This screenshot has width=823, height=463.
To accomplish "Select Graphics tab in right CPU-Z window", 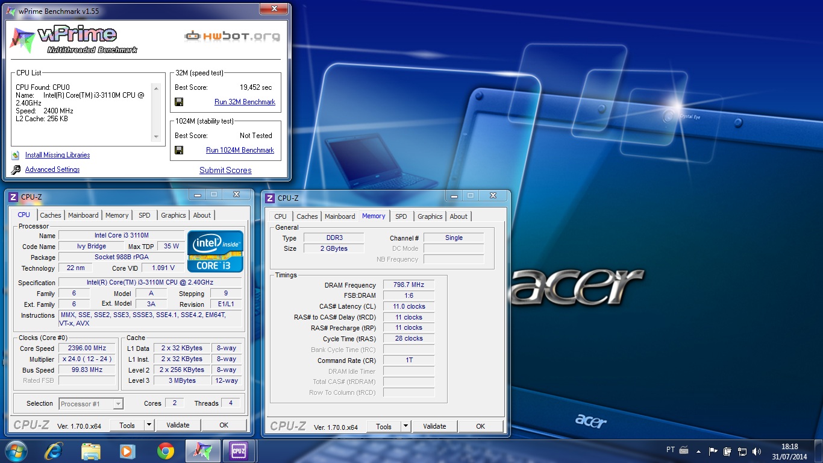I will pyautogui.click(x=430, y=216).
